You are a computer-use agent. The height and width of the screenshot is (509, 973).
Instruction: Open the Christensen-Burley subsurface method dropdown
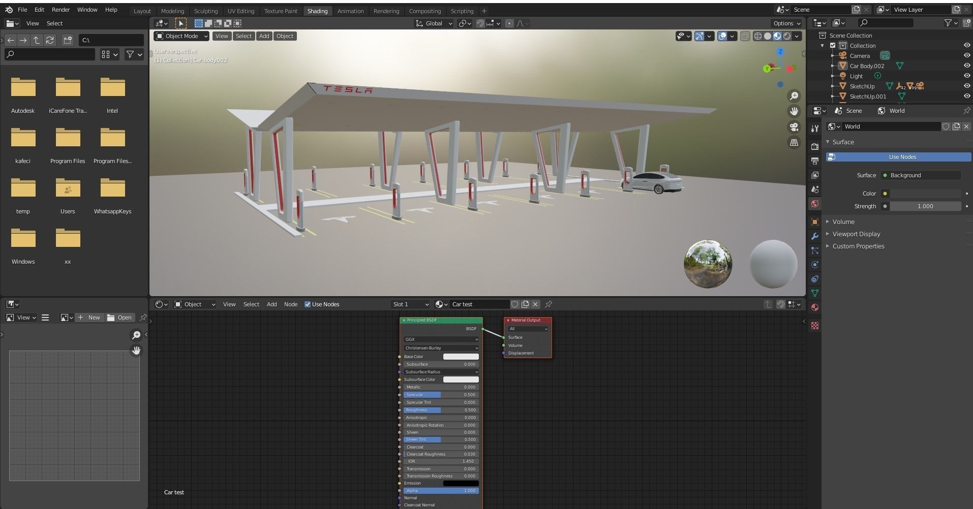click(441, 348)
